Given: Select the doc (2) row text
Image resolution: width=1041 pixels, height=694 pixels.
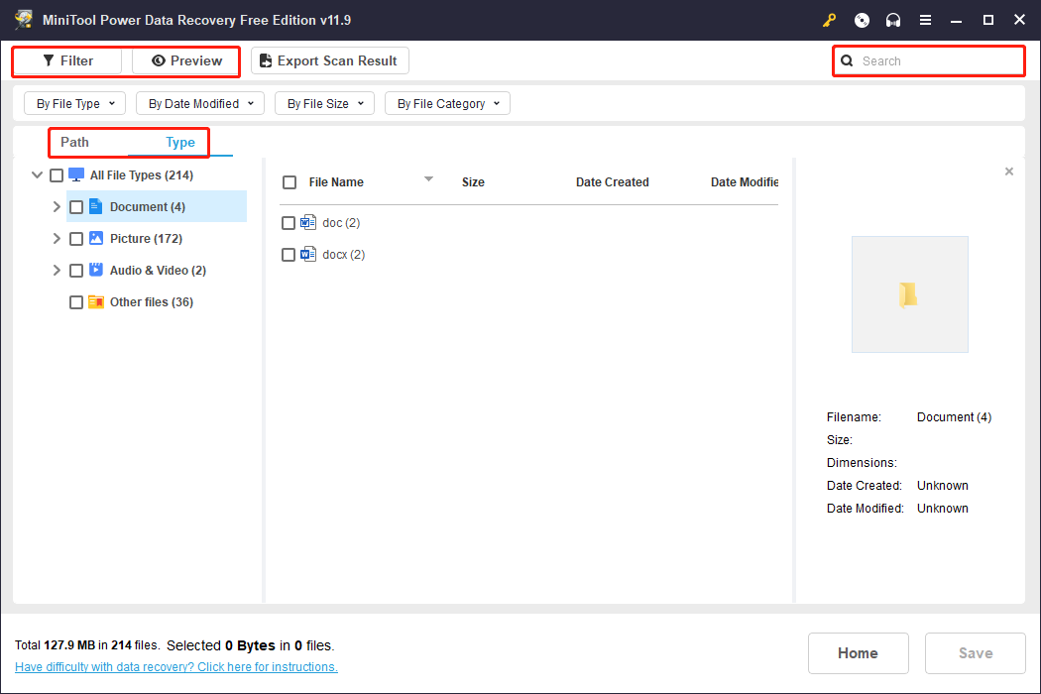Looking at the screenshot, I should tap(341, 222).
